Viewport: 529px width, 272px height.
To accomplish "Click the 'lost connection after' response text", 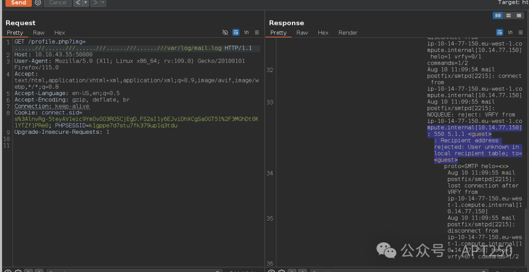I will [x=483, y=186].
